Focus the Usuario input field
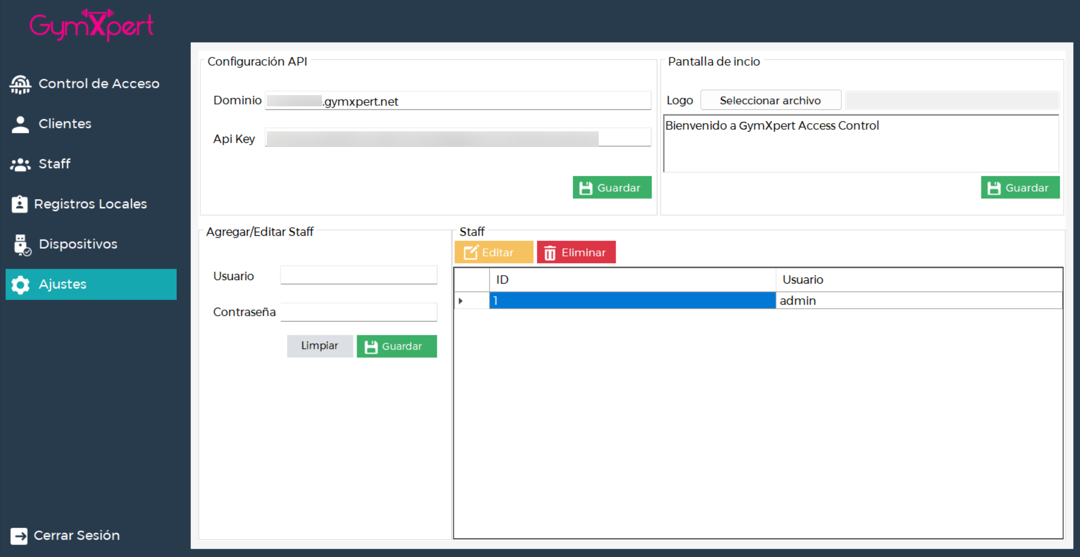This screenshot has width=1080, height=557. [x=358, y=276]
